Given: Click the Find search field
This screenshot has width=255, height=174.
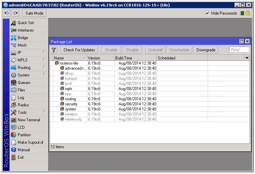Looking at the screenshot, I should [239, 50].
